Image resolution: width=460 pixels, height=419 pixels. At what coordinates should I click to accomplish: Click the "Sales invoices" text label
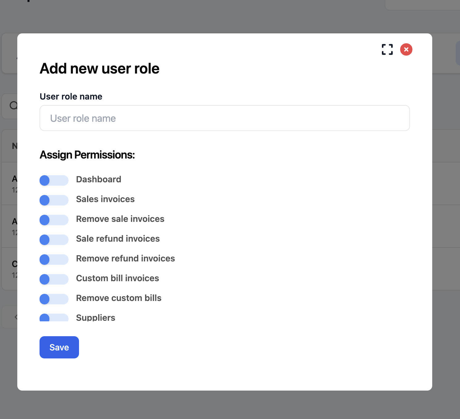(105, 199)
